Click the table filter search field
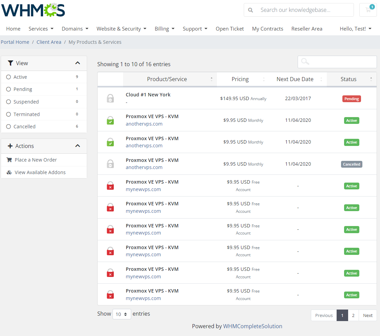 pyautogui.click(x=337, y=62)
